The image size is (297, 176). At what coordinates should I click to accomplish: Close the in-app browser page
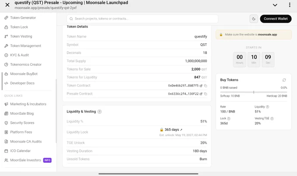click(x=7, y=5)
